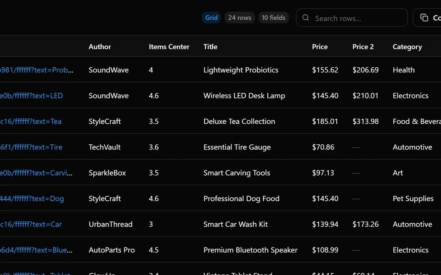Open the link ending text=Prob...
441x275 pixels.
(37, 70)
